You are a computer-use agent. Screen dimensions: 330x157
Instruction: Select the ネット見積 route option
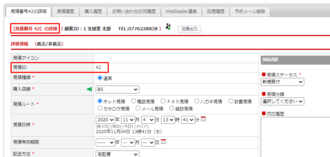(100, 101)
